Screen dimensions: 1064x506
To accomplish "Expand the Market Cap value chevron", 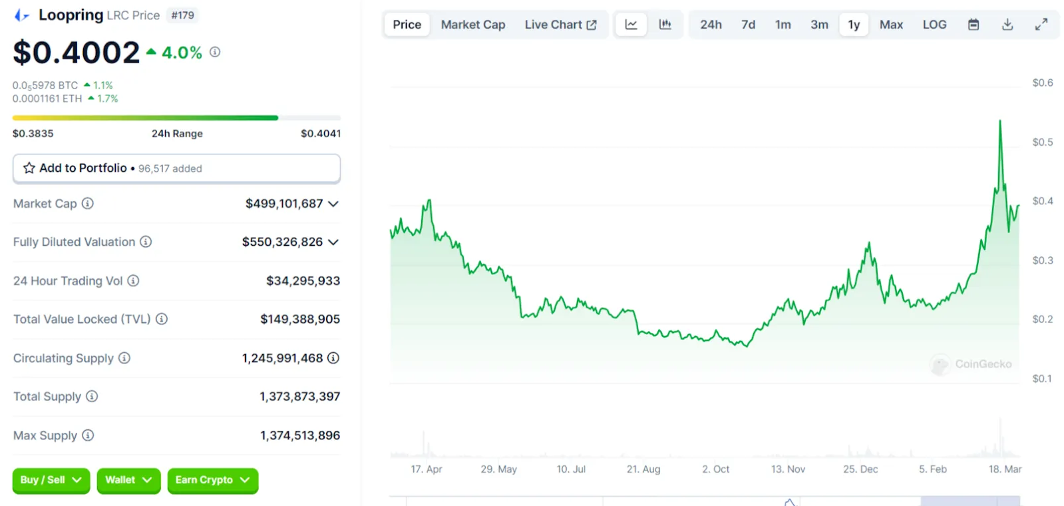I will click(x=333, y=204).
